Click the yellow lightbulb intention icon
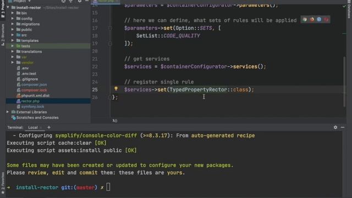352x198 pixels. (116, 89)
